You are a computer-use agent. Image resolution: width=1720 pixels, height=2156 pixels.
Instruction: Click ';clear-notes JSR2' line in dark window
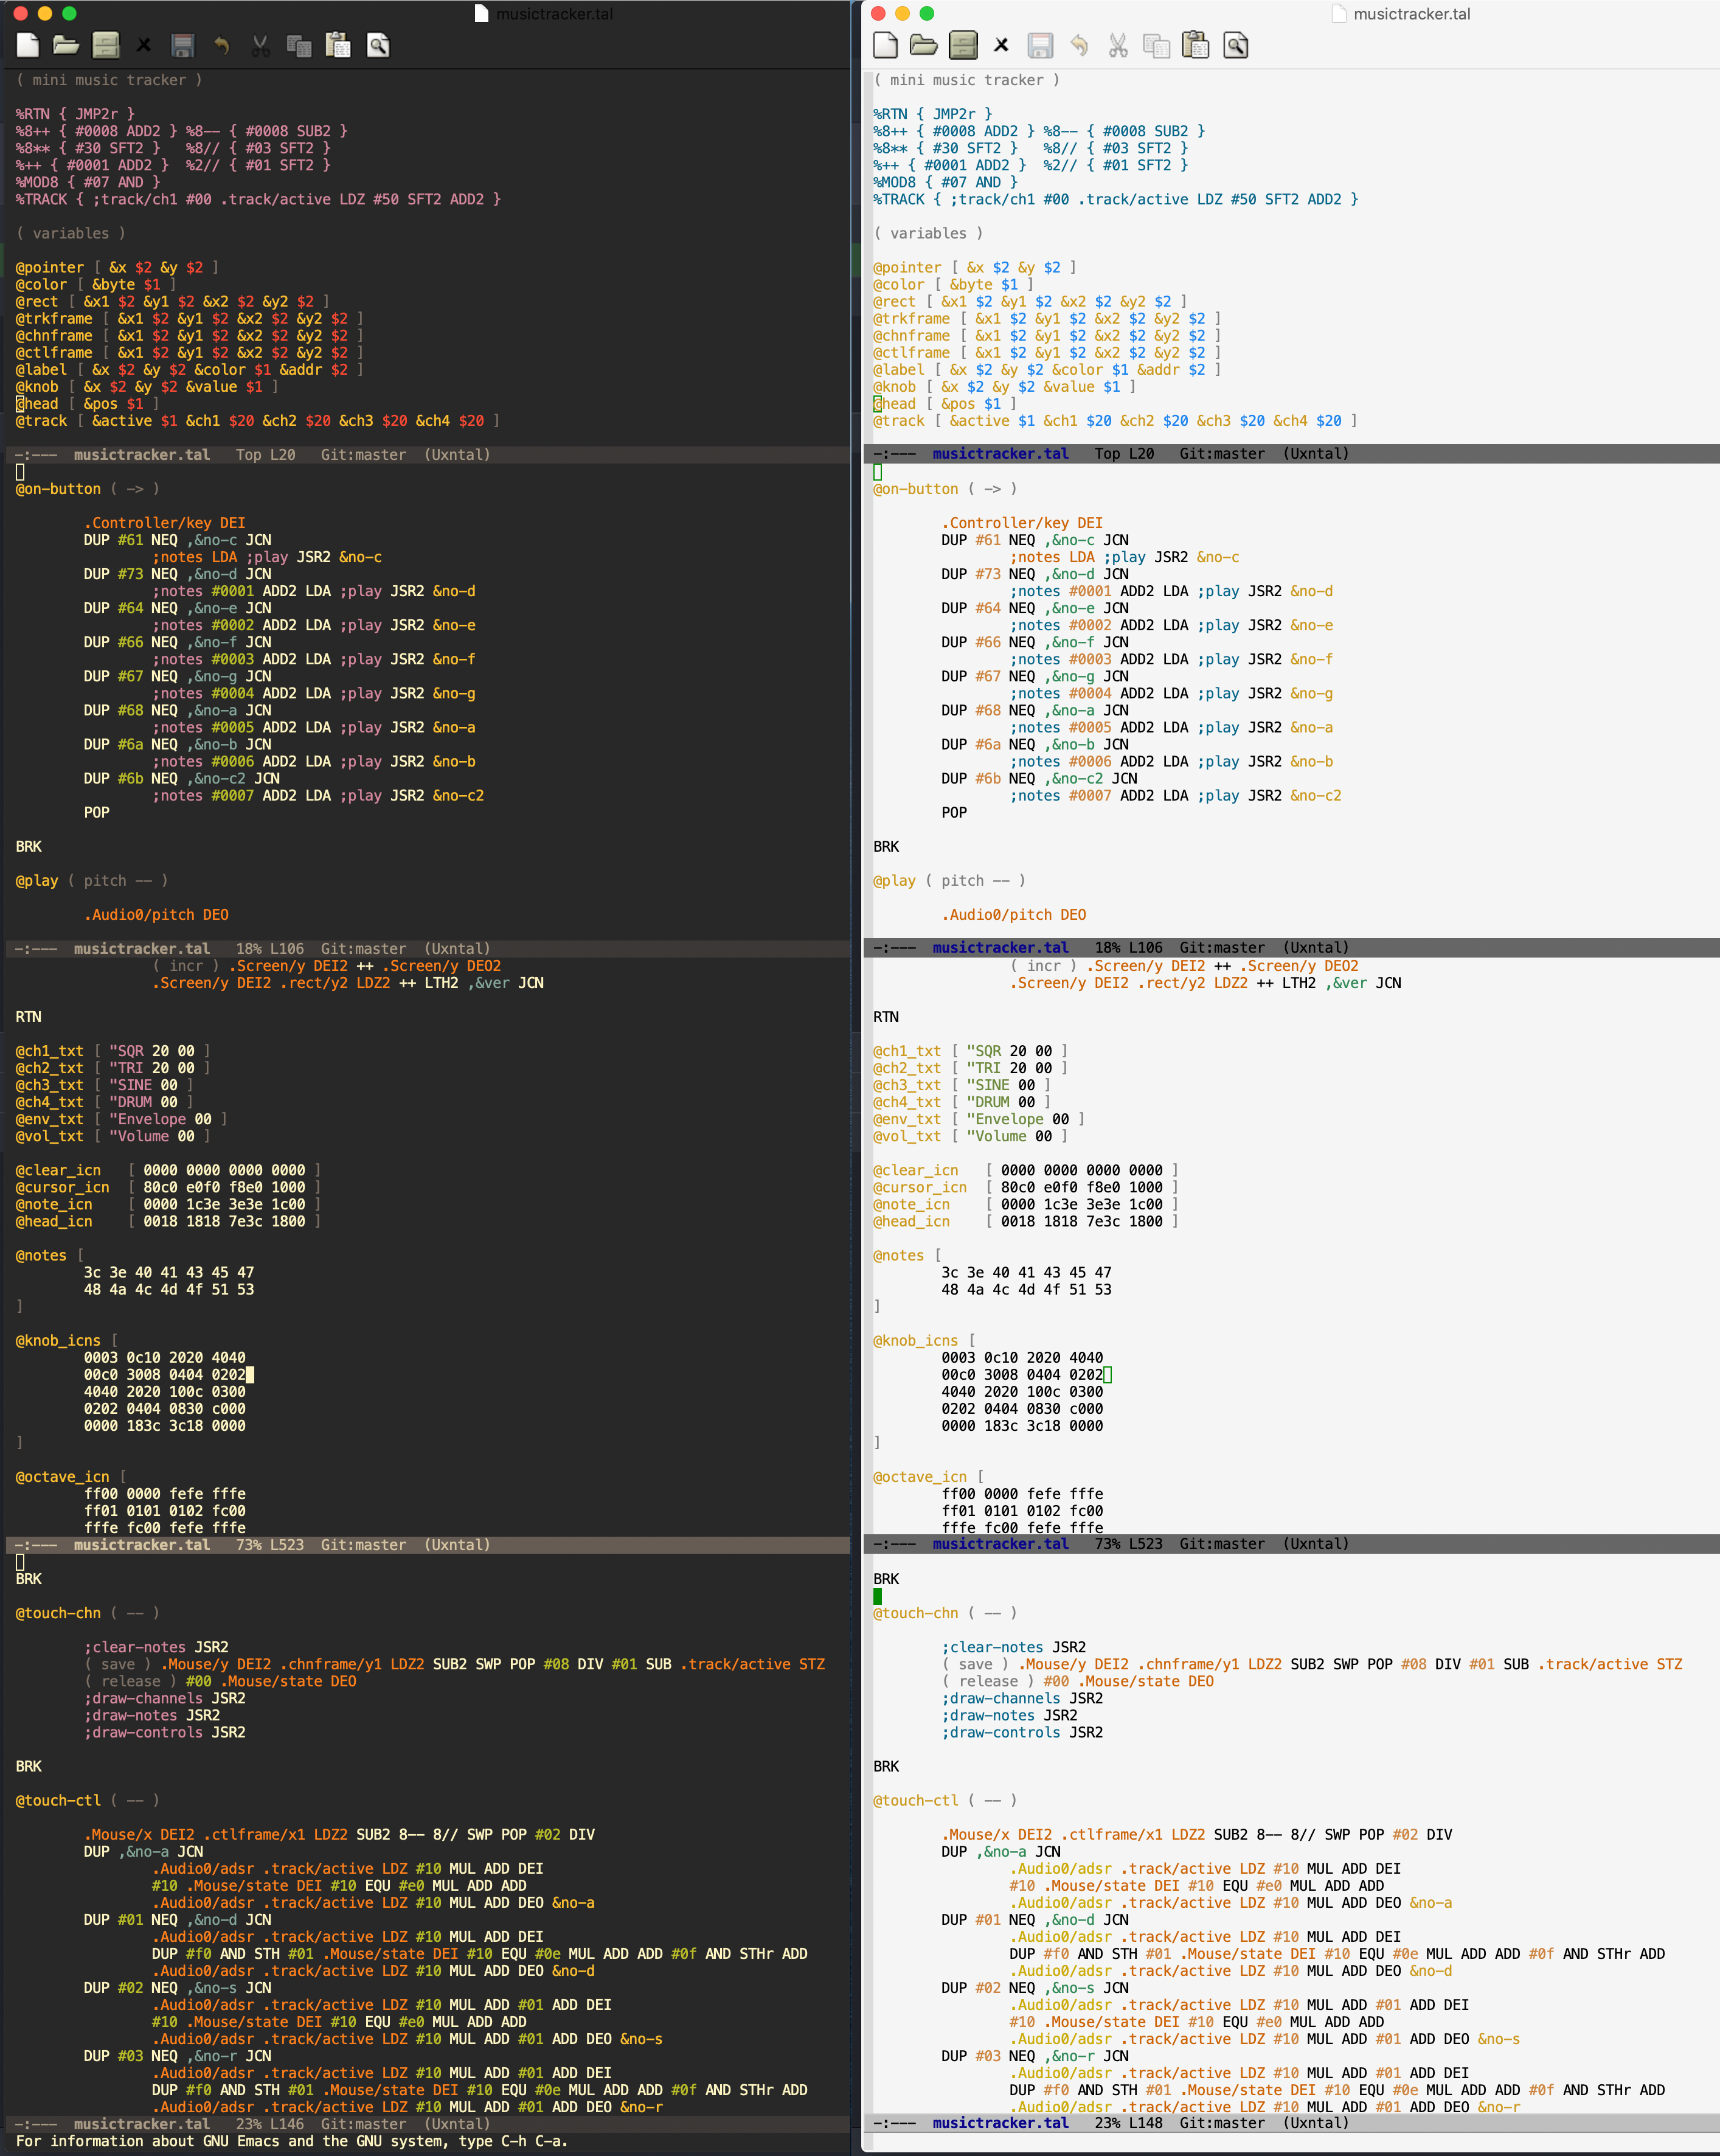[156, 1647]
